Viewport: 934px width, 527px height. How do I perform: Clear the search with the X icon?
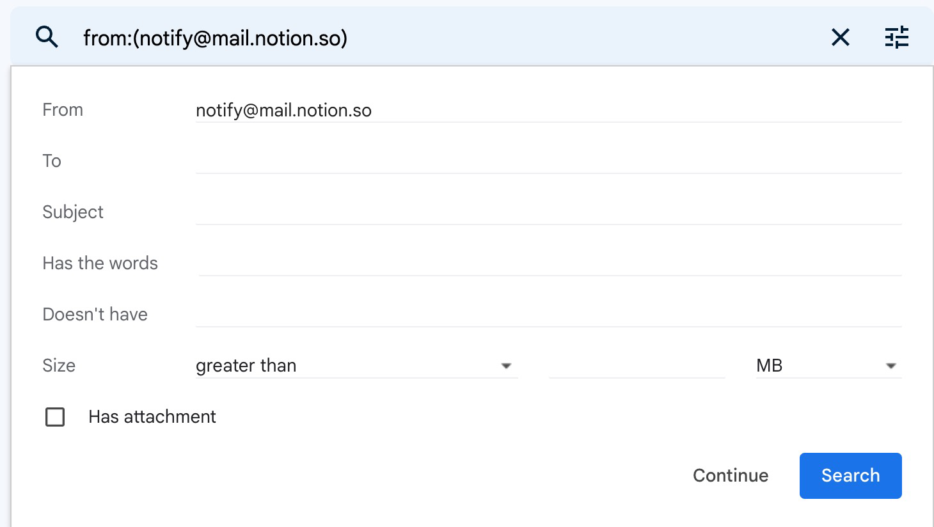pyautogui.click(x=840, y=38)
